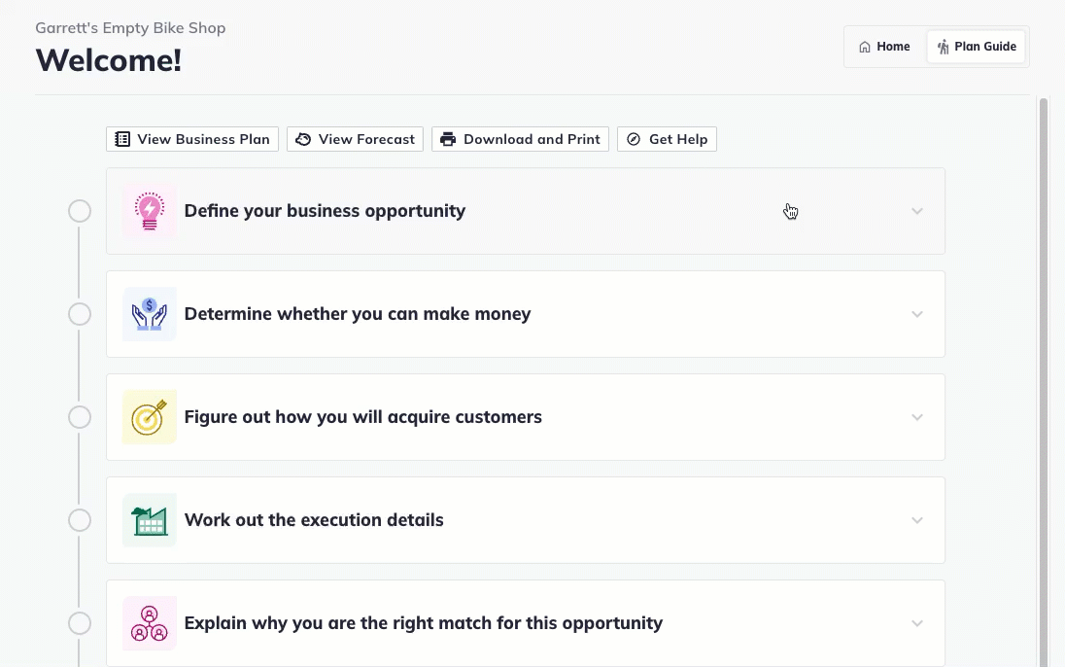Click the document icon on View Business Plan
The width and height of the screenshot is (1065, 667).
[122, 139]
